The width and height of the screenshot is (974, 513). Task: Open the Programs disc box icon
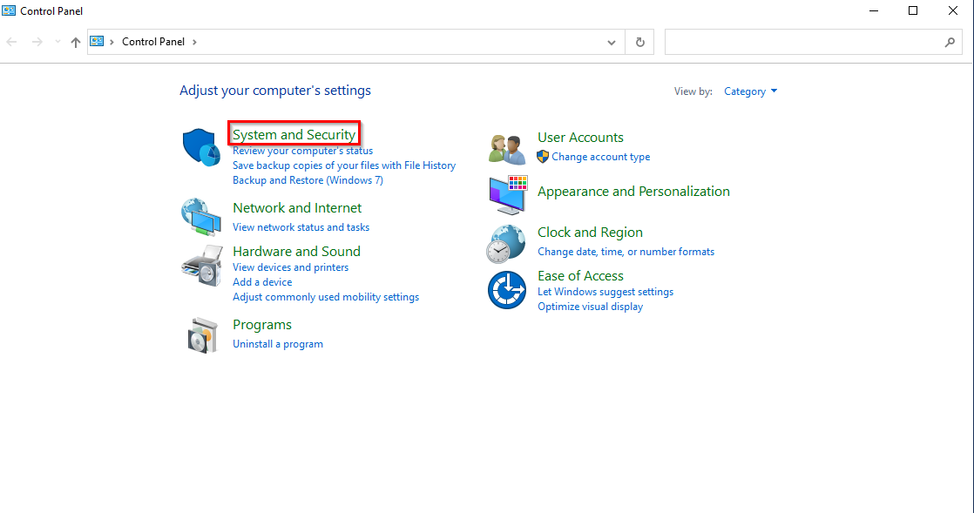[203, 335]
